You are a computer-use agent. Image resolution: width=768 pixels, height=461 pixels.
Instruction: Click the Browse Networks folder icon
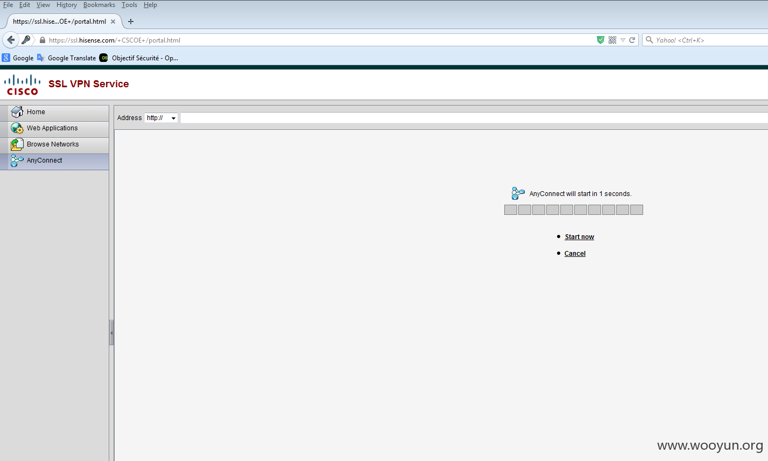(17, 144)
